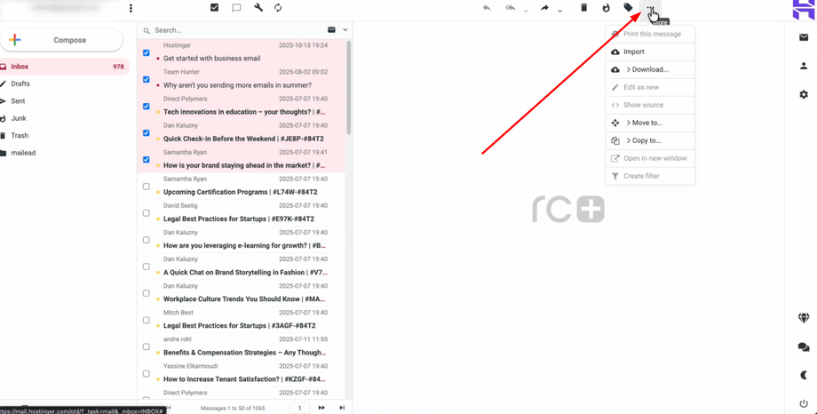This screenshot has width=817, height=414.
Task: Open the mailead folder
Action: (x=64, y=153)
